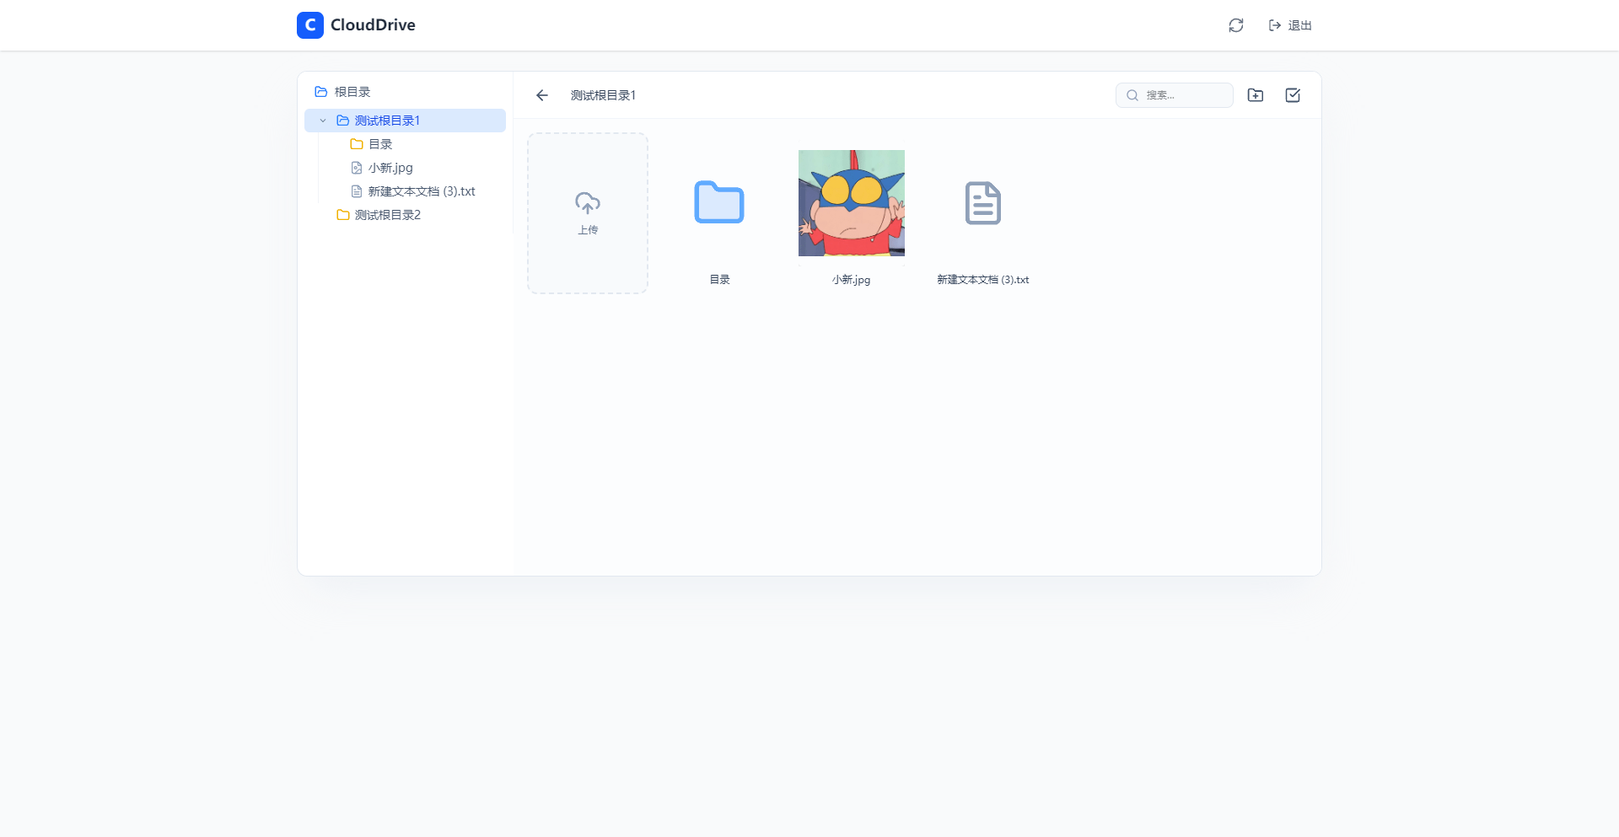Select 新建文本文档 (3).txt in the sidebar

[421, 191]
